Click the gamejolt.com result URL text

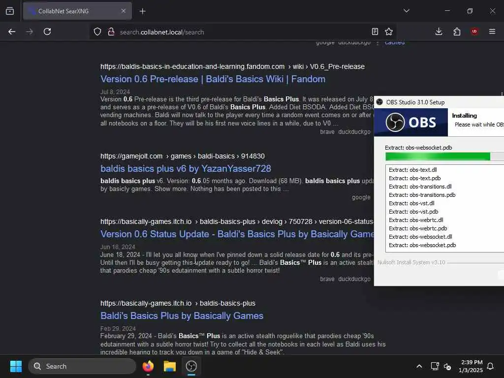tap(183, 156)
